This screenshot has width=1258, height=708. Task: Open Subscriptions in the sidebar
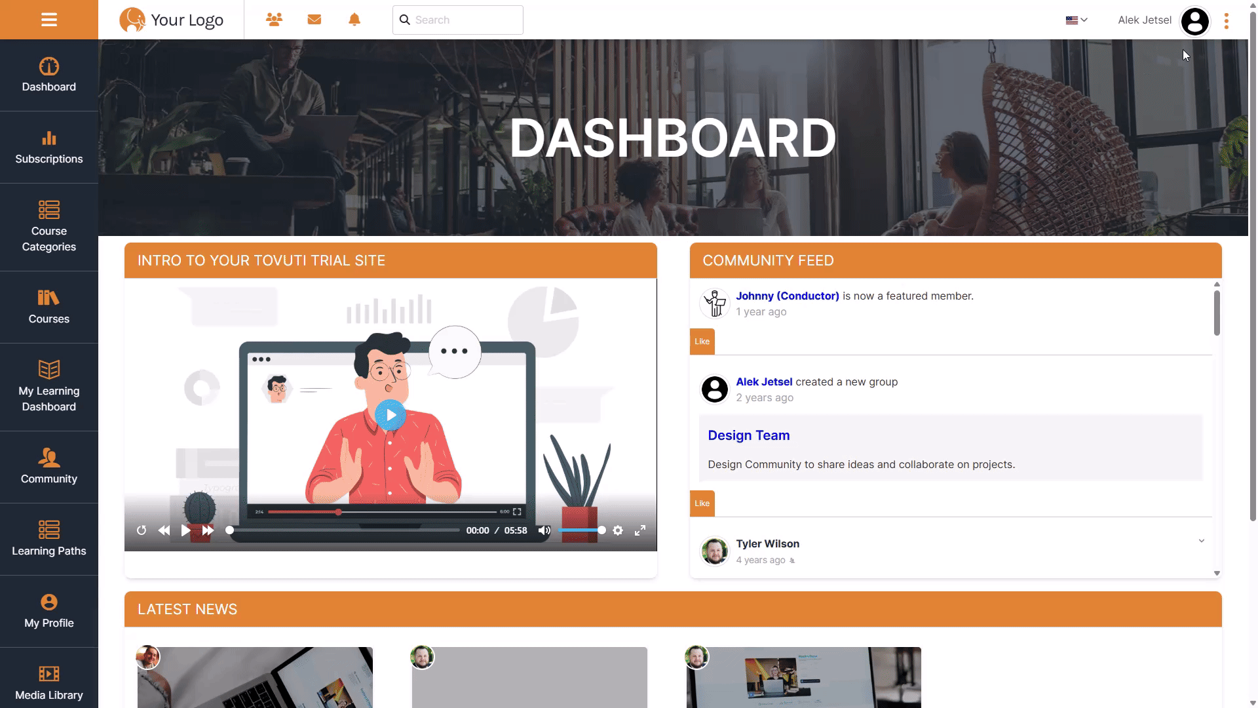tap(49, 147)
